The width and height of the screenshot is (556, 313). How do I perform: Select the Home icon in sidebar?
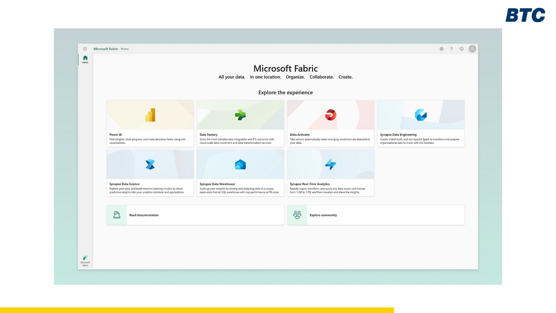(85, 60)
